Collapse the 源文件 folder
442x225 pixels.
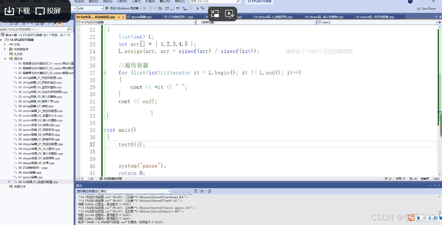[5, 59]
